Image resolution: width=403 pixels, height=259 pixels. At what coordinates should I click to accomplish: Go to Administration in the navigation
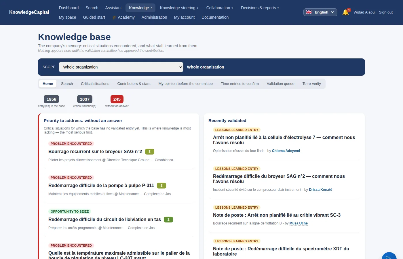154,17
